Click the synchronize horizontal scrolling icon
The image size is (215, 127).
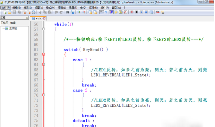coord(95,12)
